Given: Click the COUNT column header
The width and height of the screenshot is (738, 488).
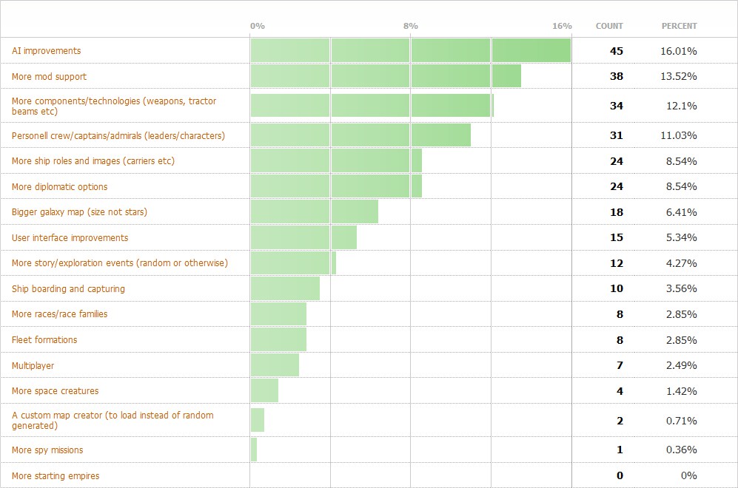Looking at the screenshot, I should tap(609, 27).
